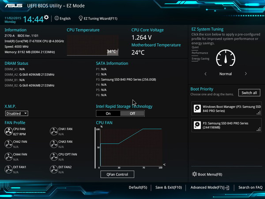Switch to next EZ tuning profile arrow
The height and width of the screenshot is (199, 265).
(x=246, y=74)
